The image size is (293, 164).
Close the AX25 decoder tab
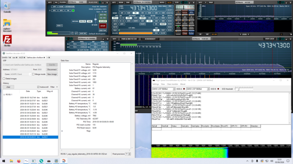(24, 58)
